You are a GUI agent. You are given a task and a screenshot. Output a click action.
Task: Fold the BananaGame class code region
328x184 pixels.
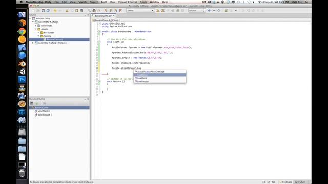tap(99, 32)
